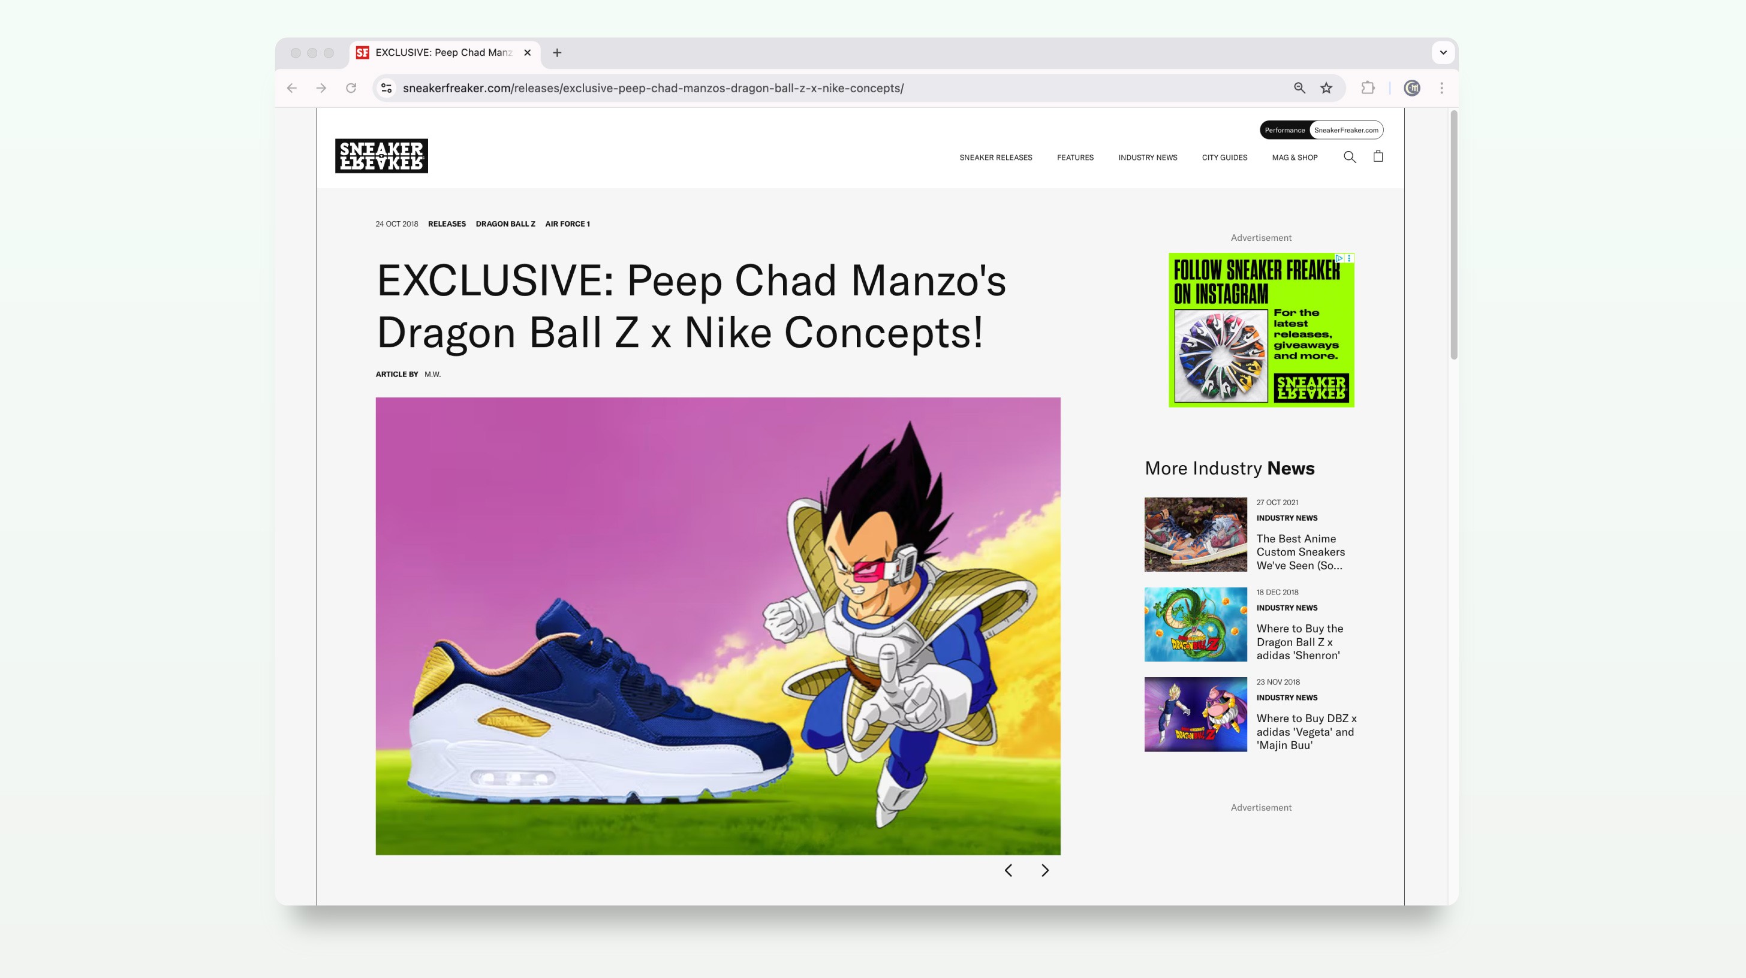The image size is (1746, 978).
Task: Switch toggle to SneakerFreaker.com
Action: tap(1345, 130)
